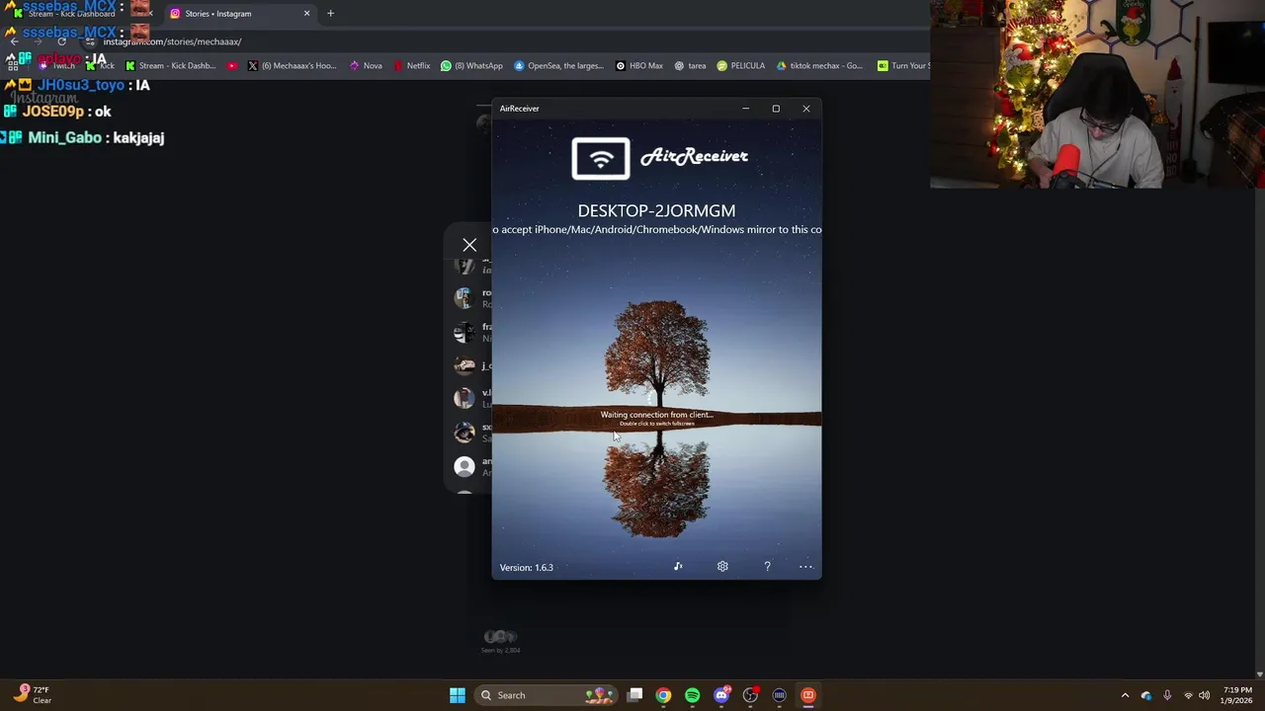Screen dimensions: 1265x711
Task: Click the microphone tray icon
Action: pos(1167,695)
